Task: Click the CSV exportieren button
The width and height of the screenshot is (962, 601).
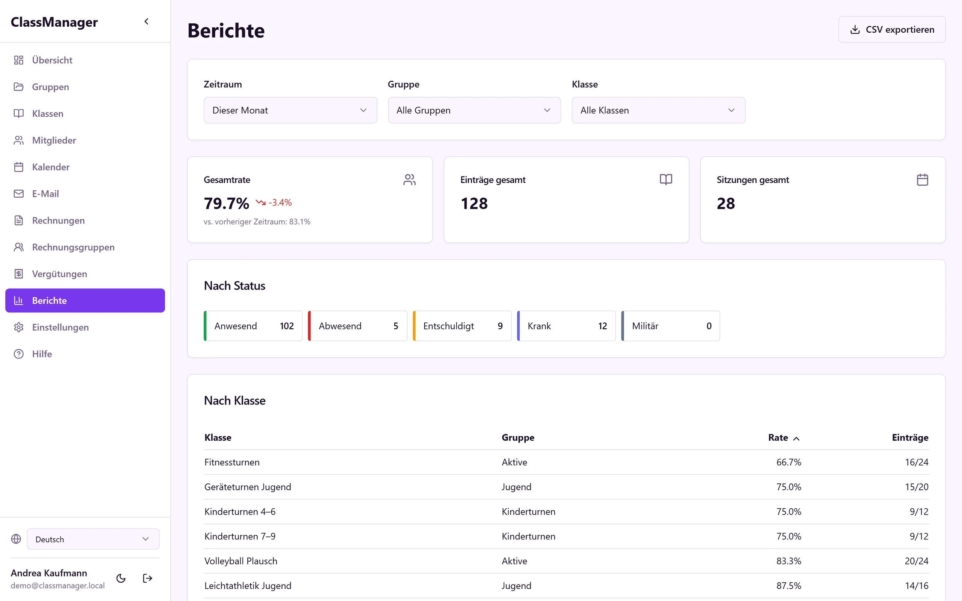Action: 892,29
